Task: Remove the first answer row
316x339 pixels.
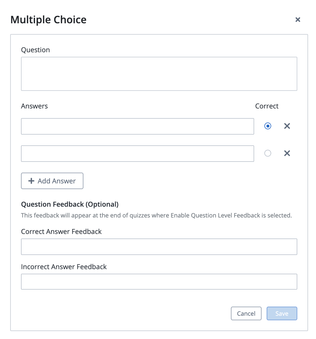Action: pos(287,126)
